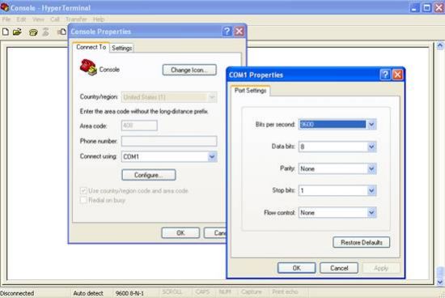Open the Bits per second dropdown
Screen dimensions: 445x298
pyautogui.click(x=371, y=125)
